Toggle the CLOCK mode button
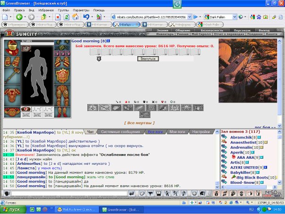Screen dimensions: 285x214 point(267,196)
